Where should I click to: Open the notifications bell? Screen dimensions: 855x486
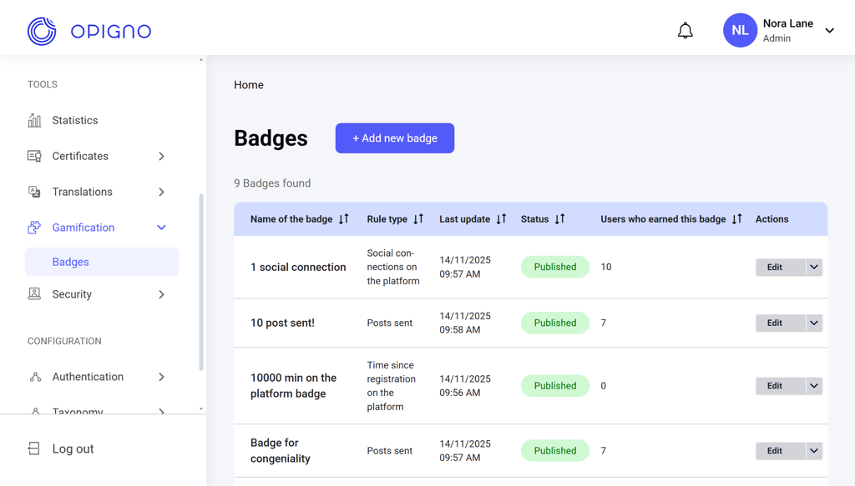tap(685, 31)
